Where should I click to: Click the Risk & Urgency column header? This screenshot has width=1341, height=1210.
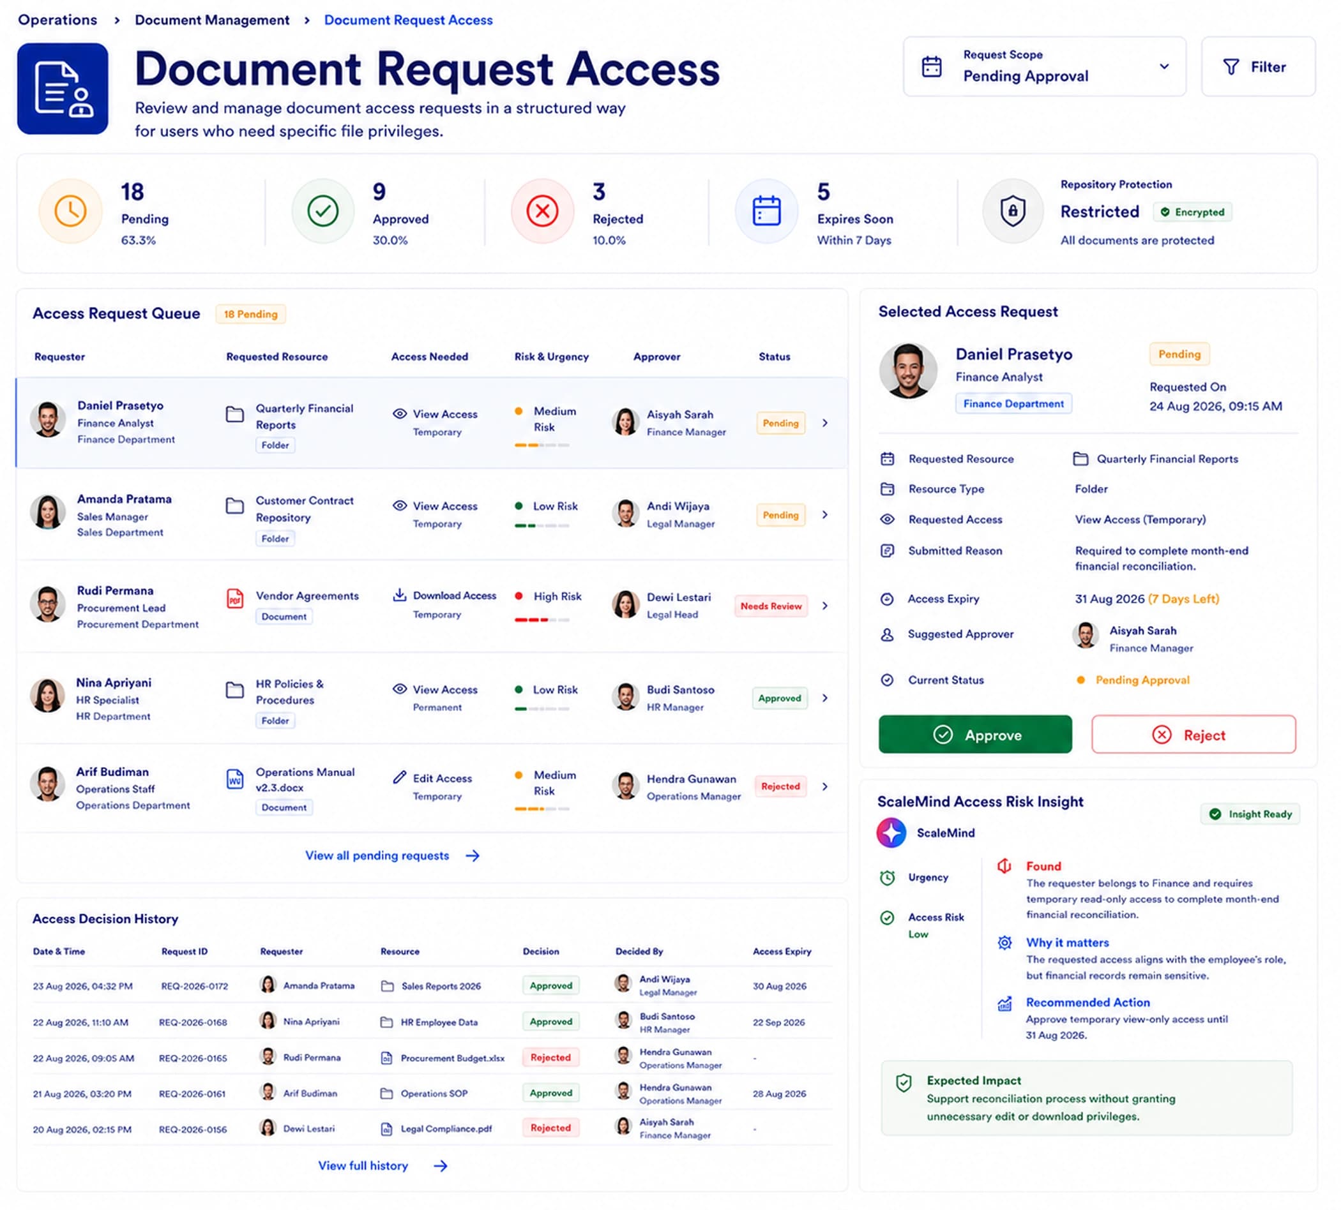pos(552,356)
